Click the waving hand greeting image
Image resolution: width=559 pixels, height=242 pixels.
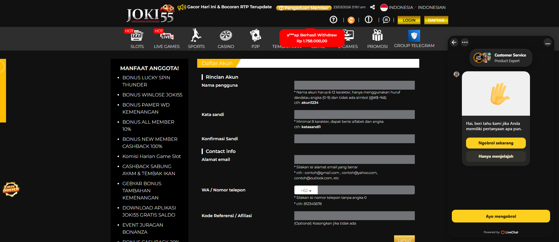[496, 93]
